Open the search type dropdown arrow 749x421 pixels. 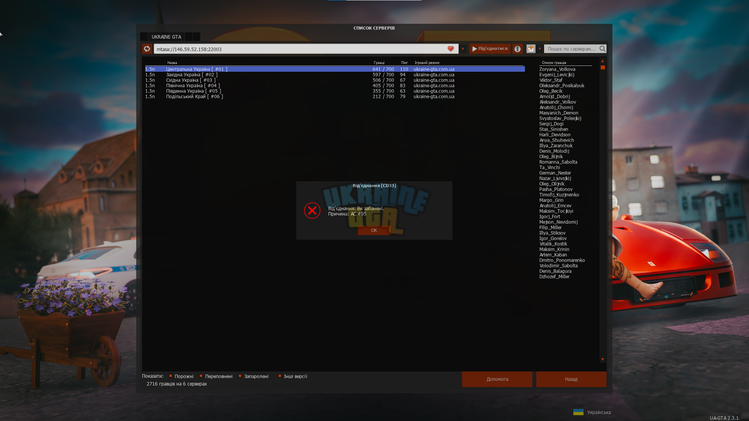(540, 49)
